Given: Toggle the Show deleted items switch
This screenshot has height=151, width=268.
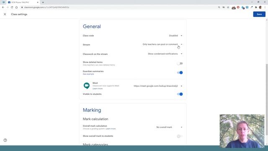Looking at the screenshot, I should click(x=180, y=63).
